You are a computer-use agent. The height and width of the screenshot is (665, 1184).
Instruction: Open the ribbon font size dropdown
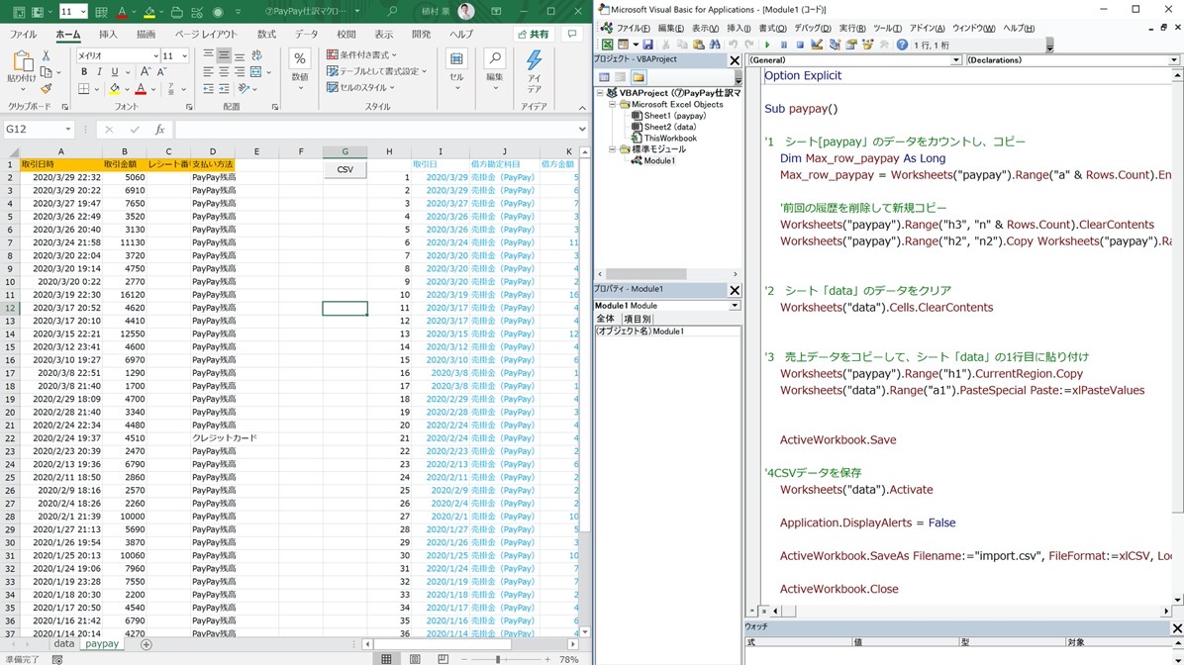(184, 55)
